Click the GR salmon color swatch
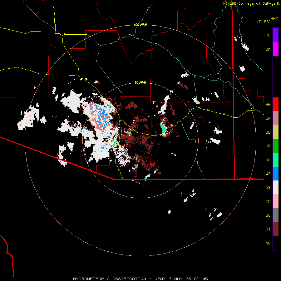The height and width of the screenshot is (281, 281). (276, 118)
